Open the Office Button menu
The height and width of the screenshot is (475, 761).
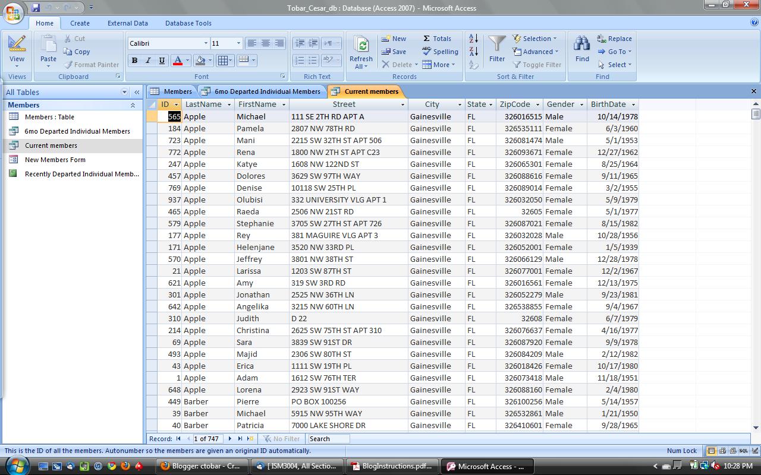[13, 12]
